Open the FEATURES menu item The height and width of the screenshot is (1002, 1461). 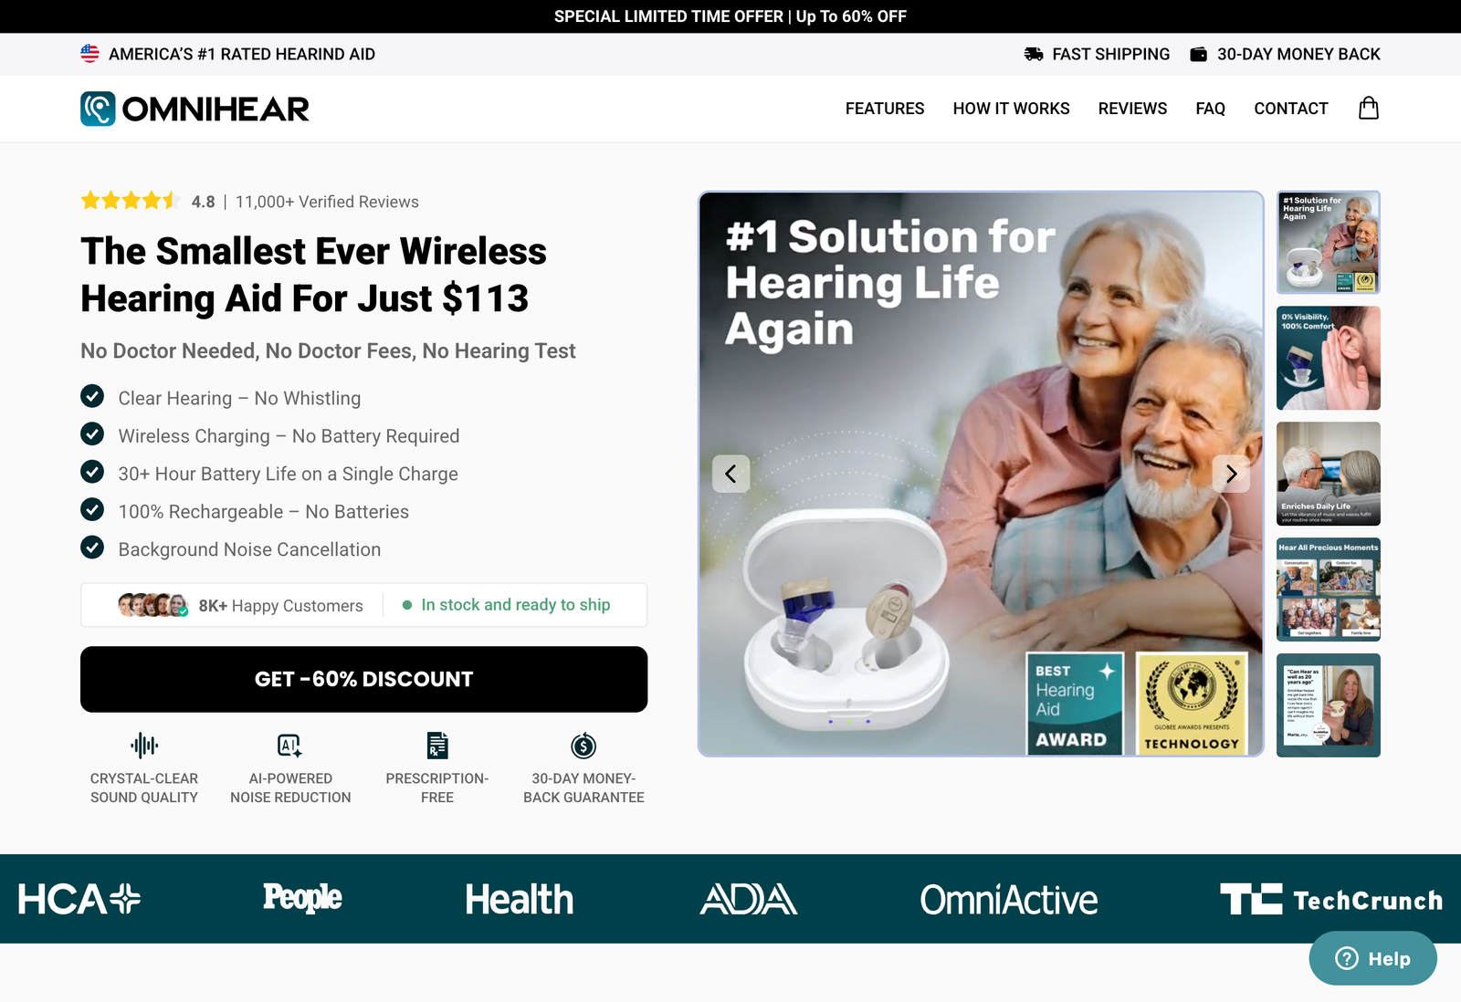point(885,109)
